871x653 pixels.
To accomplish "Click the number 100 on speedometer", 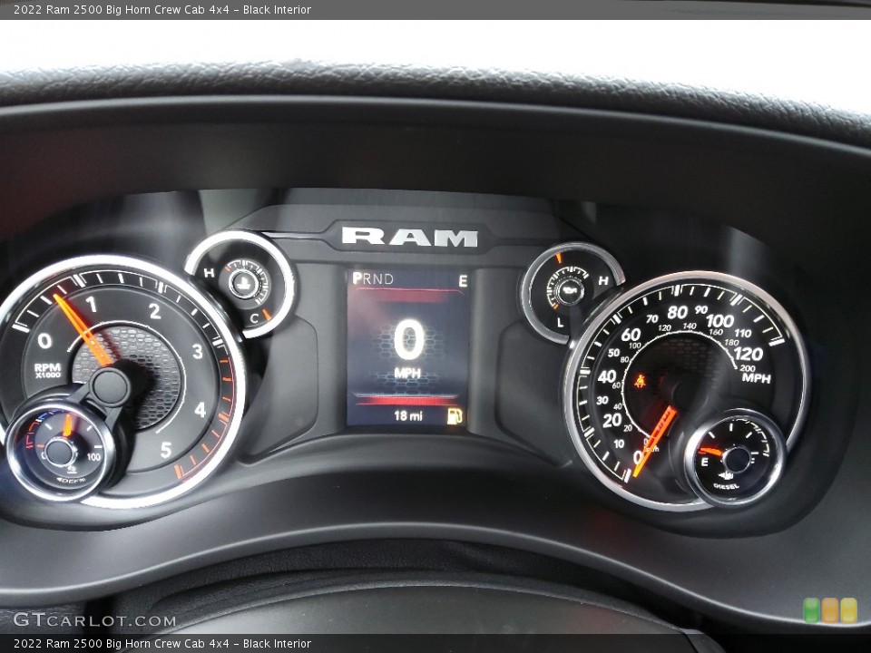I will click(719, 320).
